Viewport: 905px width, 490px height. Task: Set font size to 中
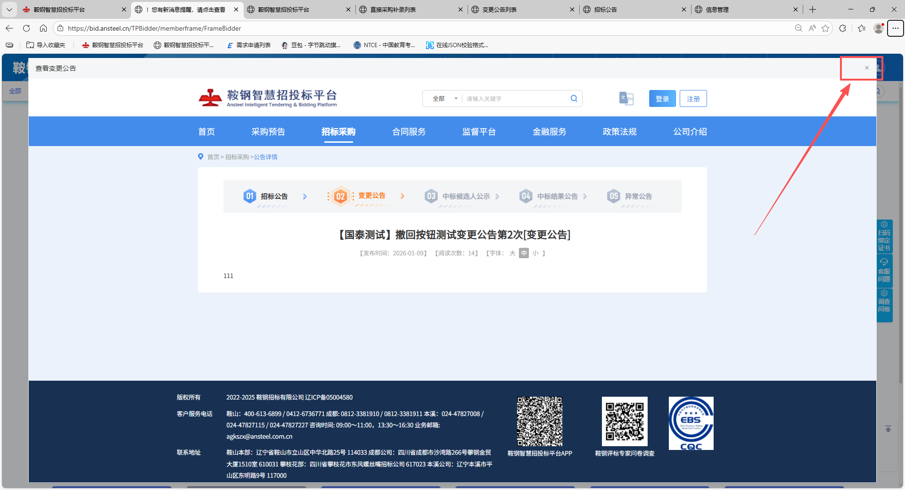[524, 253]
